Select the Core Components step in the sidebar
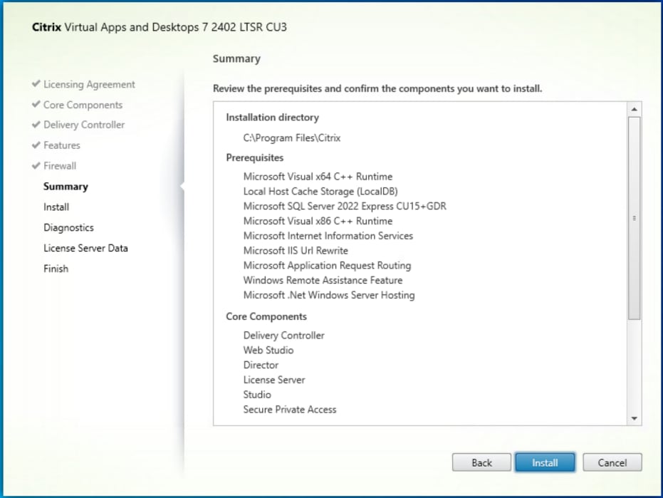The width and height of the screenshot is (663, 498). pyautogui.click(x=83, y=105)
